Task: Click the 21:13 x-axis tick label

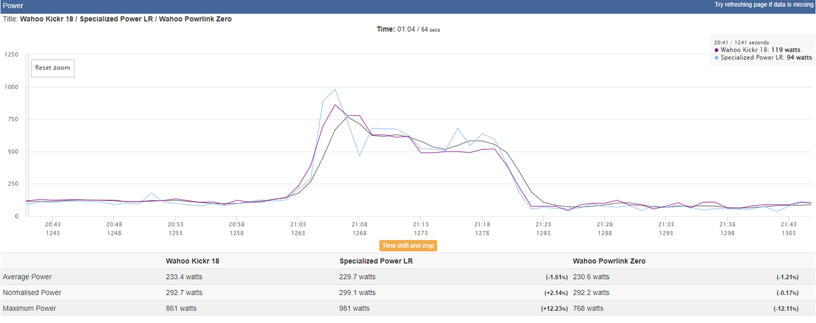Action: point(420,224)
